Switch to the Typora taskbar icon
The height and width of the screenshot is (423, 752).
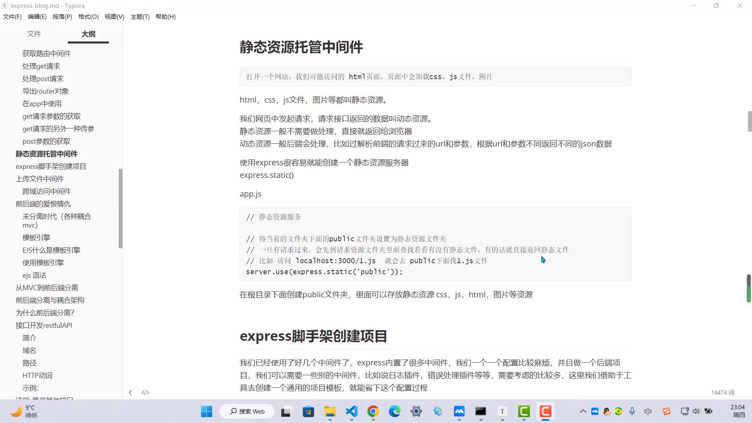(502, 411)
